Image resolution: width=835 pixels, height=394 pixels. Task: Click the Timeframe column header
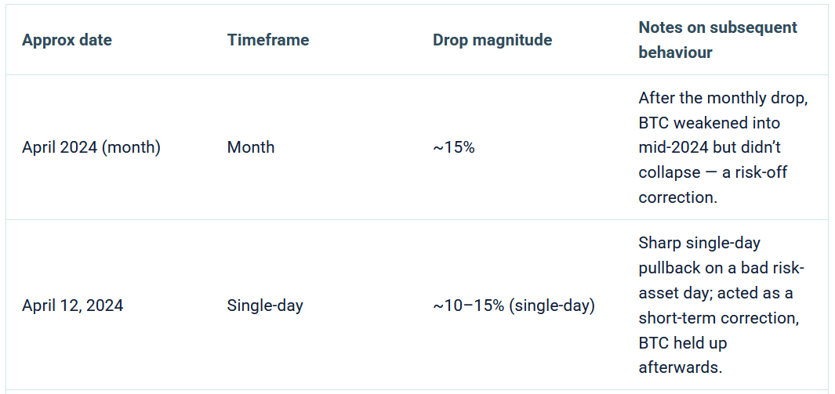pos(268,40)
